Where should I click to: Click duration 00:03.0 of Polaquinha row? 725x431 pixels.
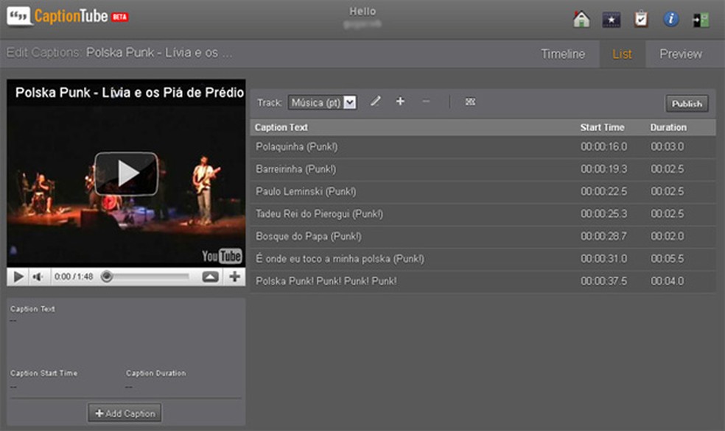point(668,147)
